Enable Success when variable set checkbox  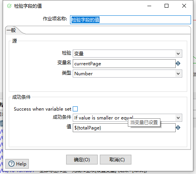click(75, 109)
